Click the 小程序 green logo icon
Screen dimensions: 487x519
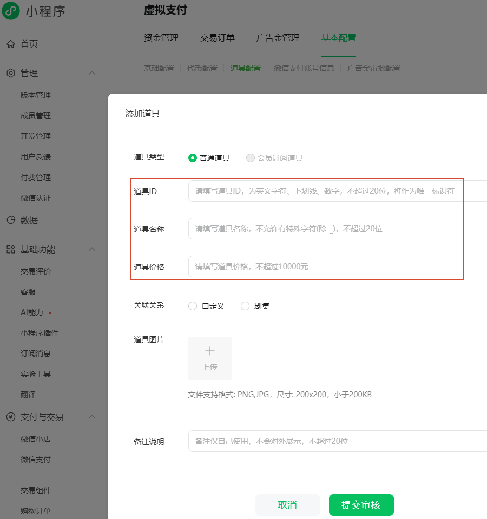point(11,11)
